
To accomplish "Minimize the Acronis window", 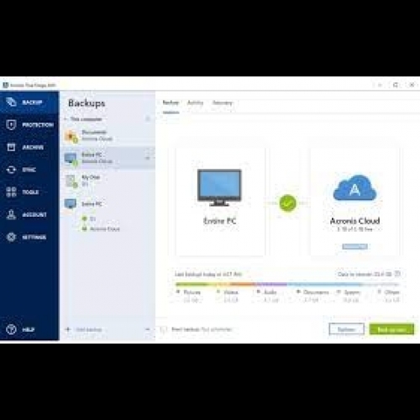I will (380, 85).
